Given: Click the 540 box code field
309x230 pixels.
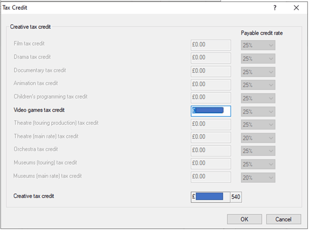Looking at the screenshot, I should pyautogui.click(x=236, y=197).
